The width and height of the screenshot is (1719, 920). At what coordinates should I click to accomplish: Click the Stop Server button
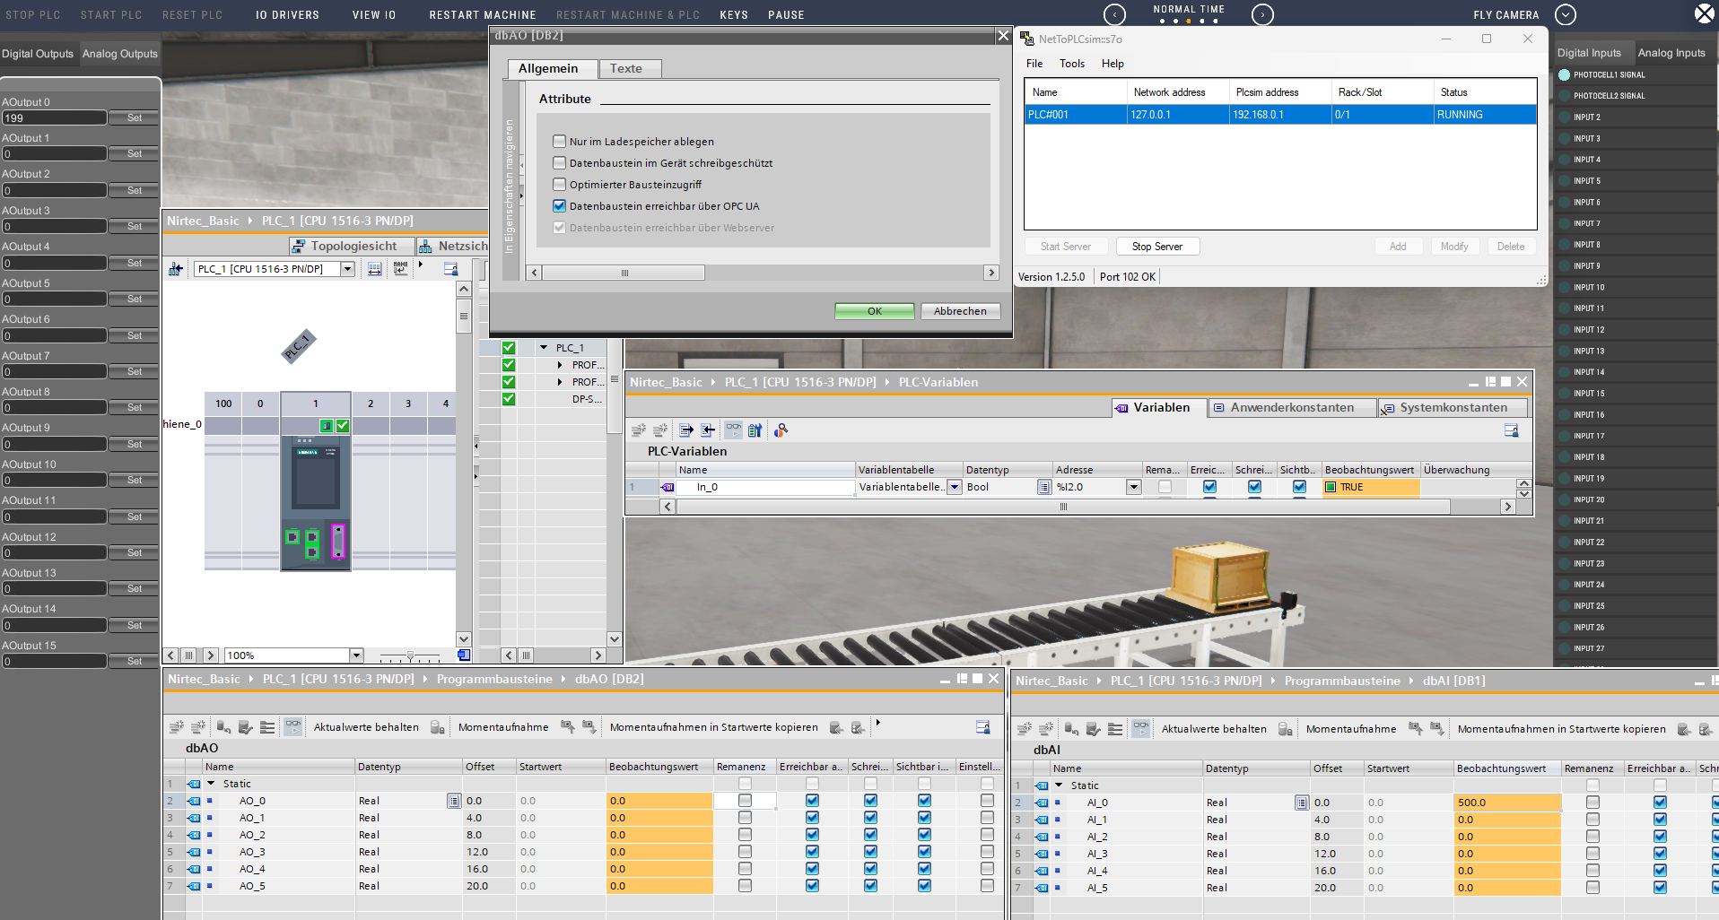(x=1156, y=247)
